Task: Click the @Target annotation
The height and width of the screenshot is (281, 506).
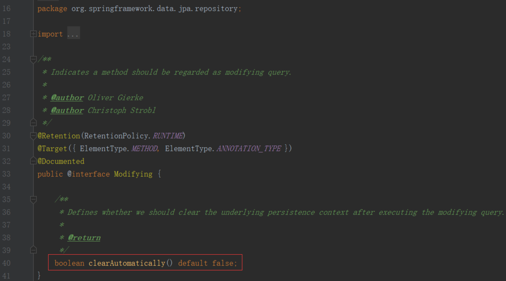Action: pos(52,148)
